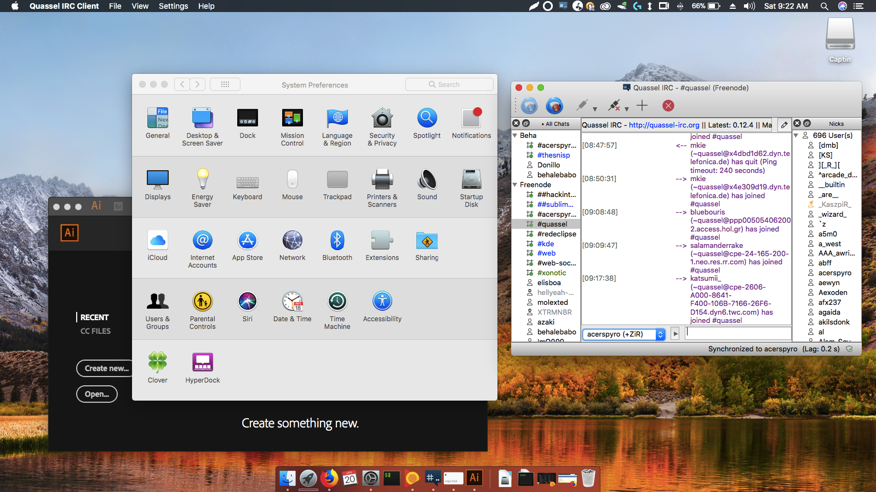This screenshot has height=492, width=876.
Task: Open Firefox from the Dock
Action: [329, 478]
